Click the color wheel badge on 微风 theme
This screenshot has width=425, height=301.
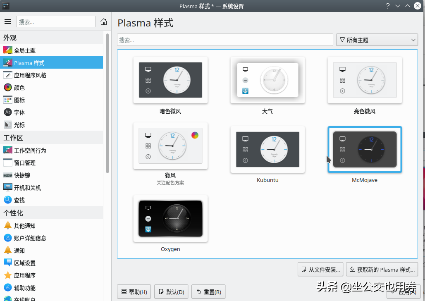pyautogui.click(x=195, y=135)
